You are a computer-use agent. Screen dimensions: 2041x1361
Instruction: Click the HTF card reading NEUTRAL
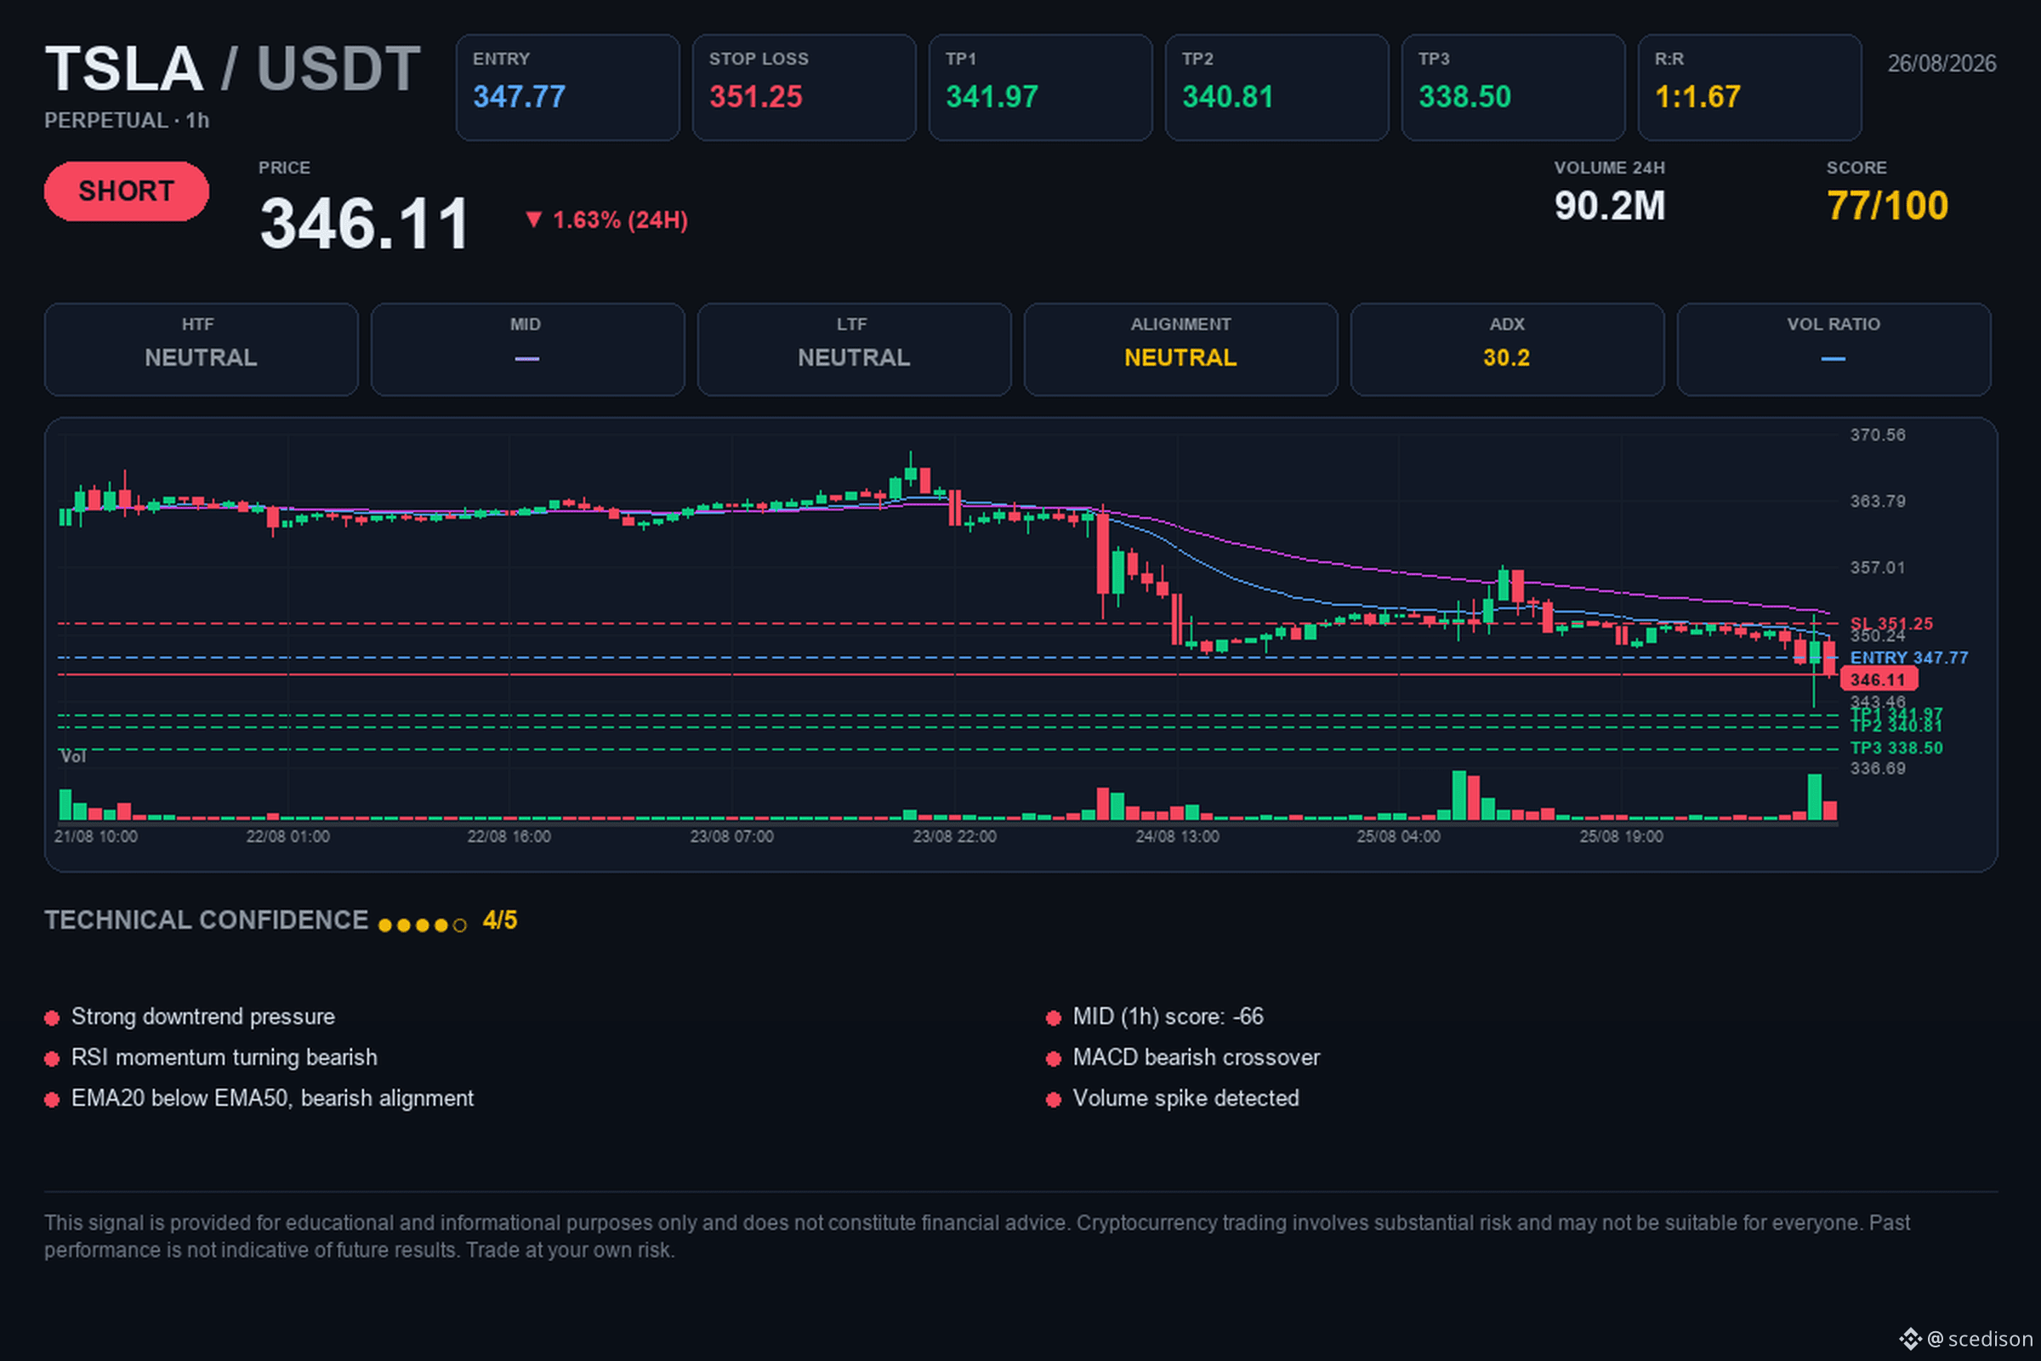tap(202, 349)
